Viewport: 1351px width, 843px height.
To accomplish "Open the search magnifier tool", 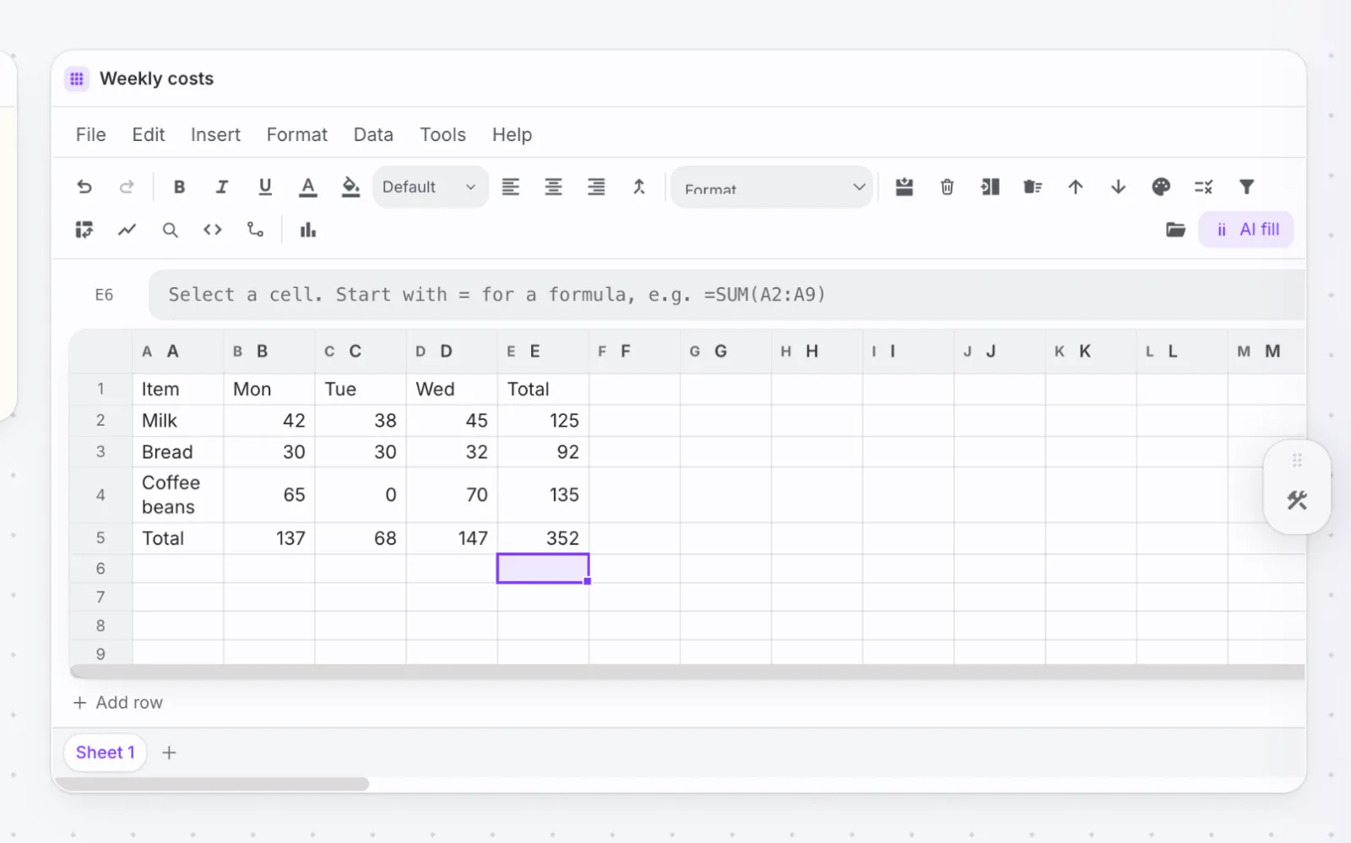I will [x=170, y=230].
